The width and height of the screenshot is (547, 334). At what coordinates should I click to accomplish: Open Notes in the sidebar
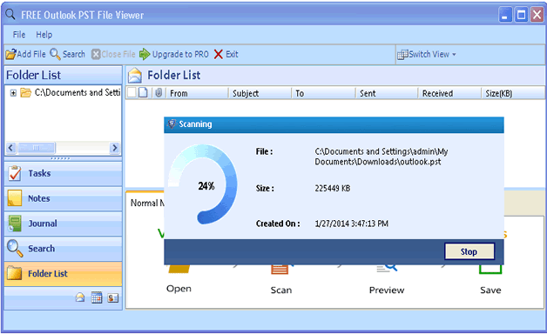(63, 198)
